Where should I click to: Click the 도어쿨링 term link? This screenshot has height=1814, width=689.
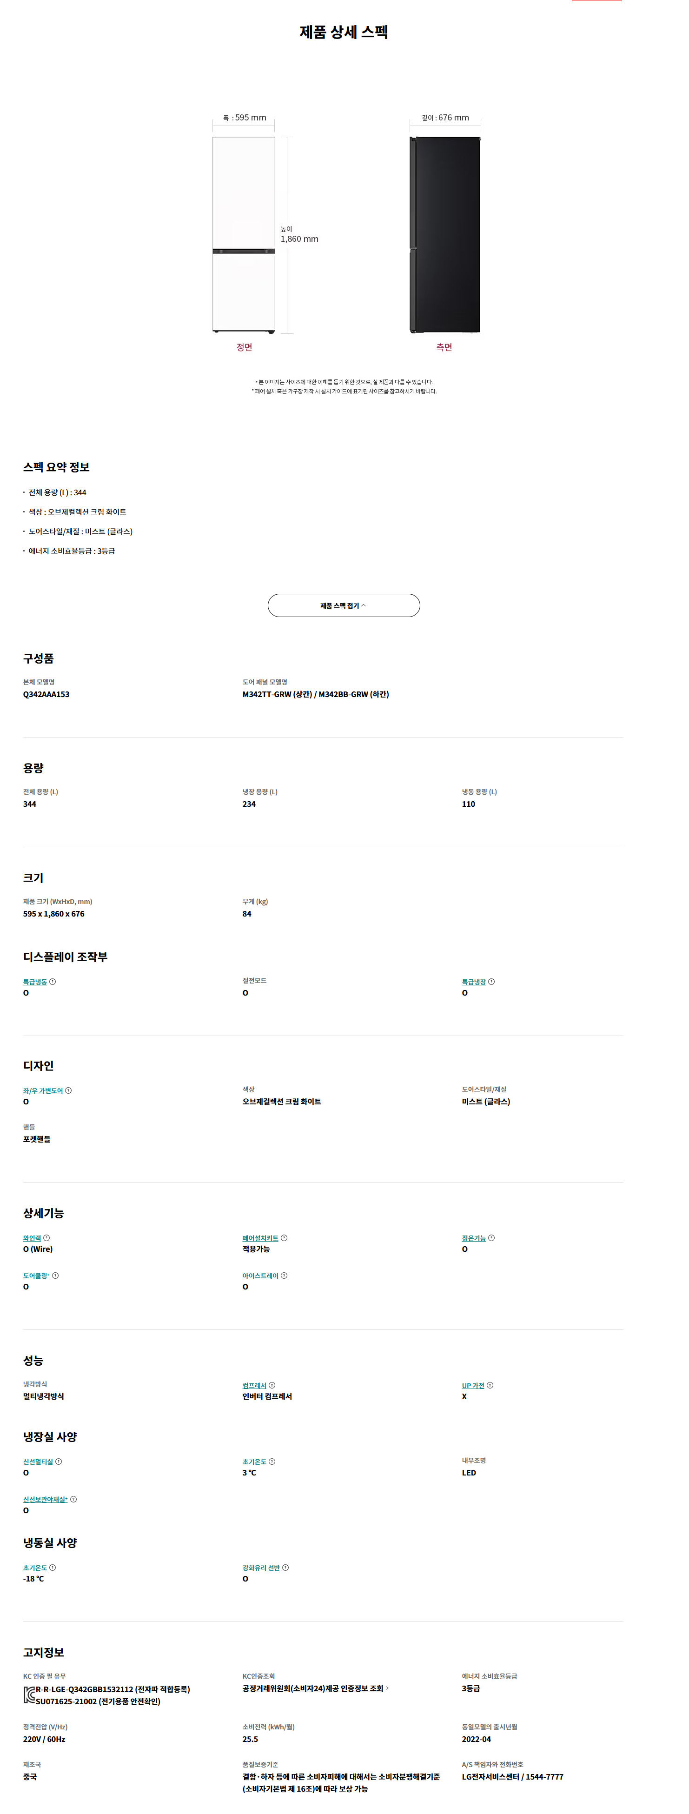(x=36, y=1276)
